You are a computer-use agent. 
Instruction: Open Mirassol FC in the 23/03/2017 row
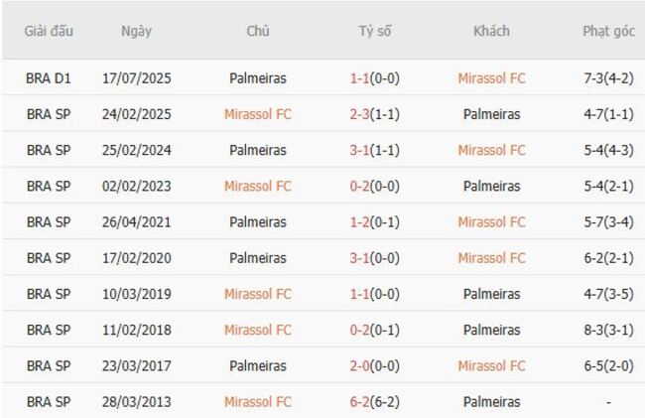(491, 366)
